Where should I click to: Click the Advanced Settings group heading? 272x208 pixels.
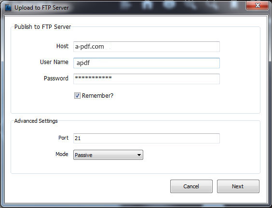[x=36, y=121]
